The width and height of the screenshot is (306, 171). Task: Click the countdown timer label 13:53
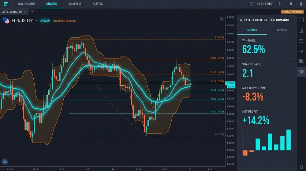[231, 87]
